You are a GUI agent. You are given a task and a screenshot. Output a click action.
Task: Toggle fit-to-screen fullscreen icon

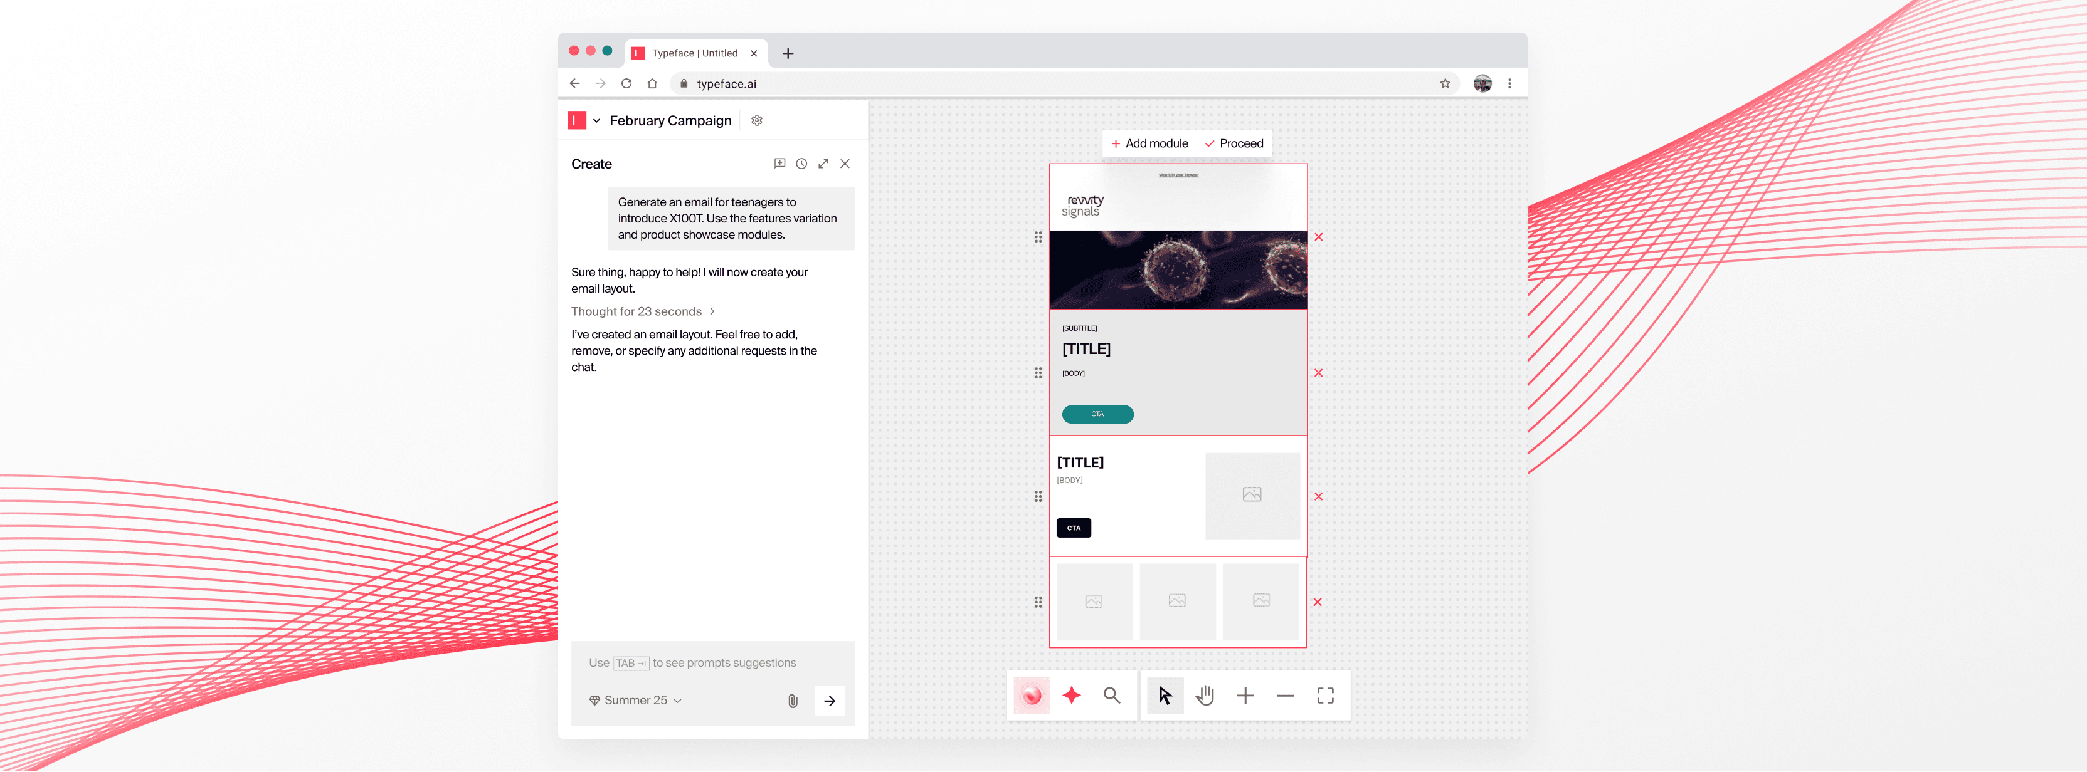pos(1326,695)
